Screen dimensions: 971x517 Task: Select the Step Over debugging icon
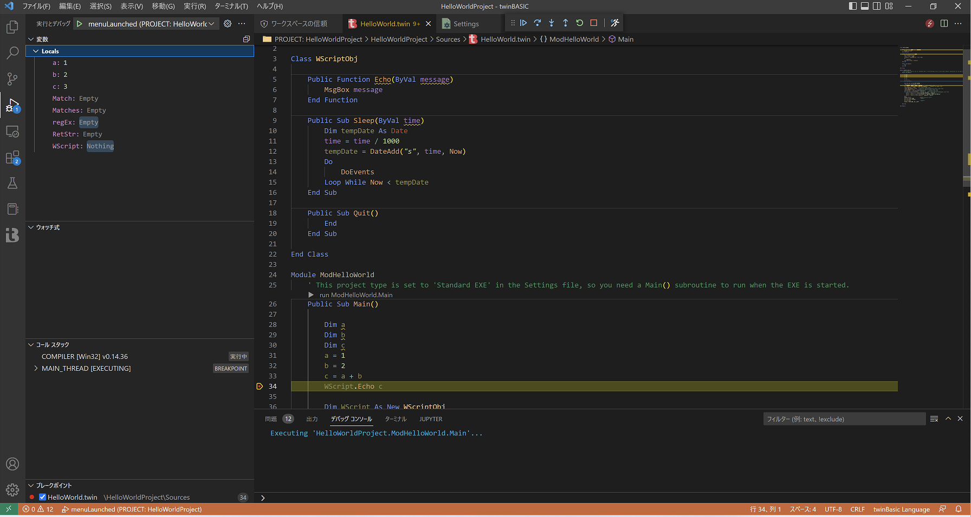538,23
